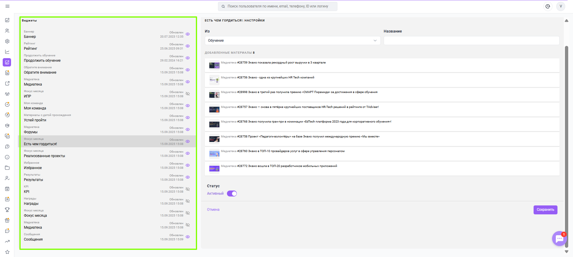This screenshot has width=573, height=257.
Task: Show the ИПР widget via crossed eye
Action: pyautogui.click(x=188, y=94)
